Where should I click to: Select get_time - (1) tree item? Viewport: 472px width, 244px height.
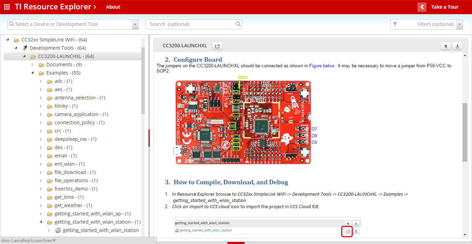click(69, 197)
